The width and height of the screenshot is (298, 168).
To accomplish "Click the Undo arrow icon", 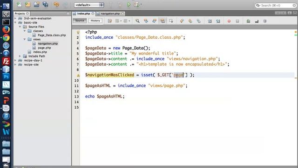I will (x=56, y=4).
